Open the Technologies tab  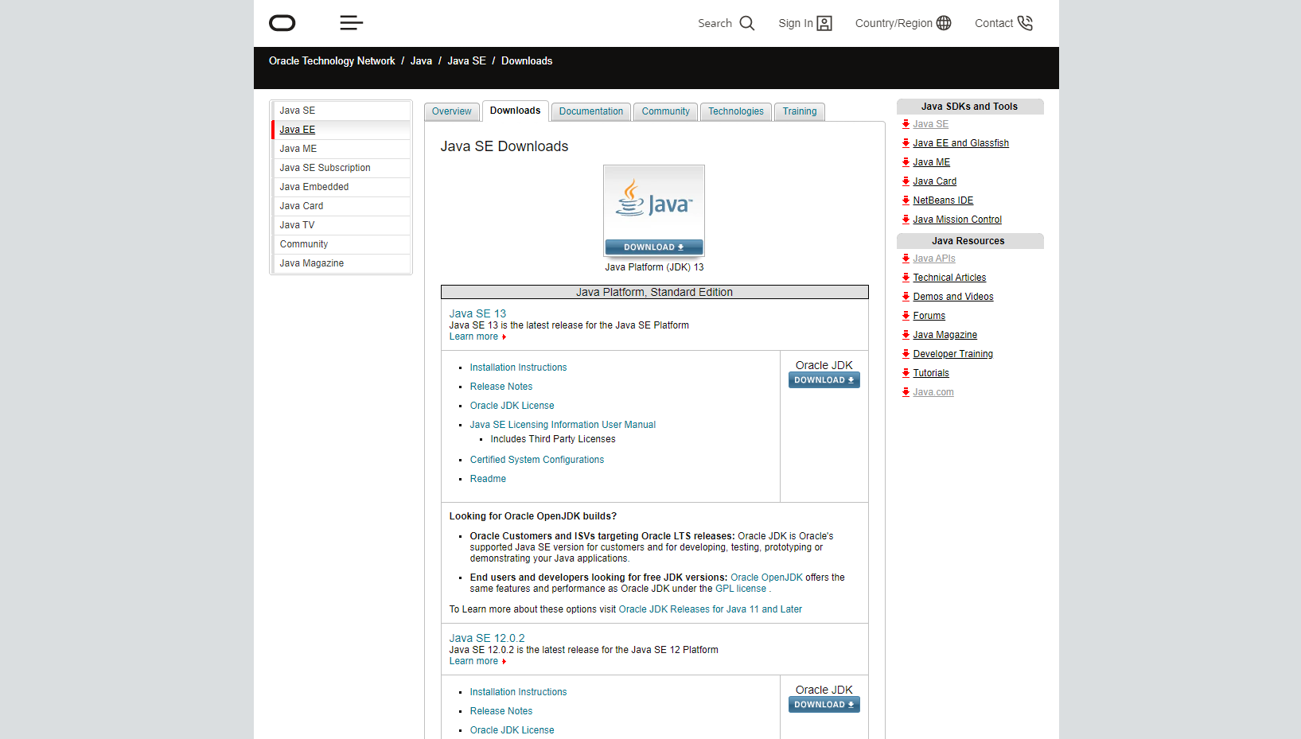point(736,111)
